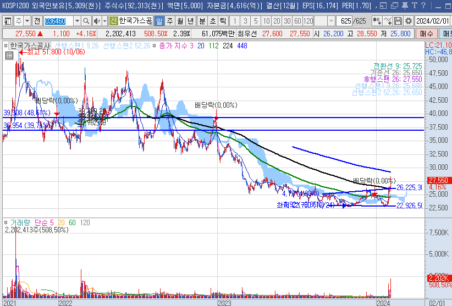
Task: Click small square marker before 한국가스공사 legend
Action: (5, 46)
